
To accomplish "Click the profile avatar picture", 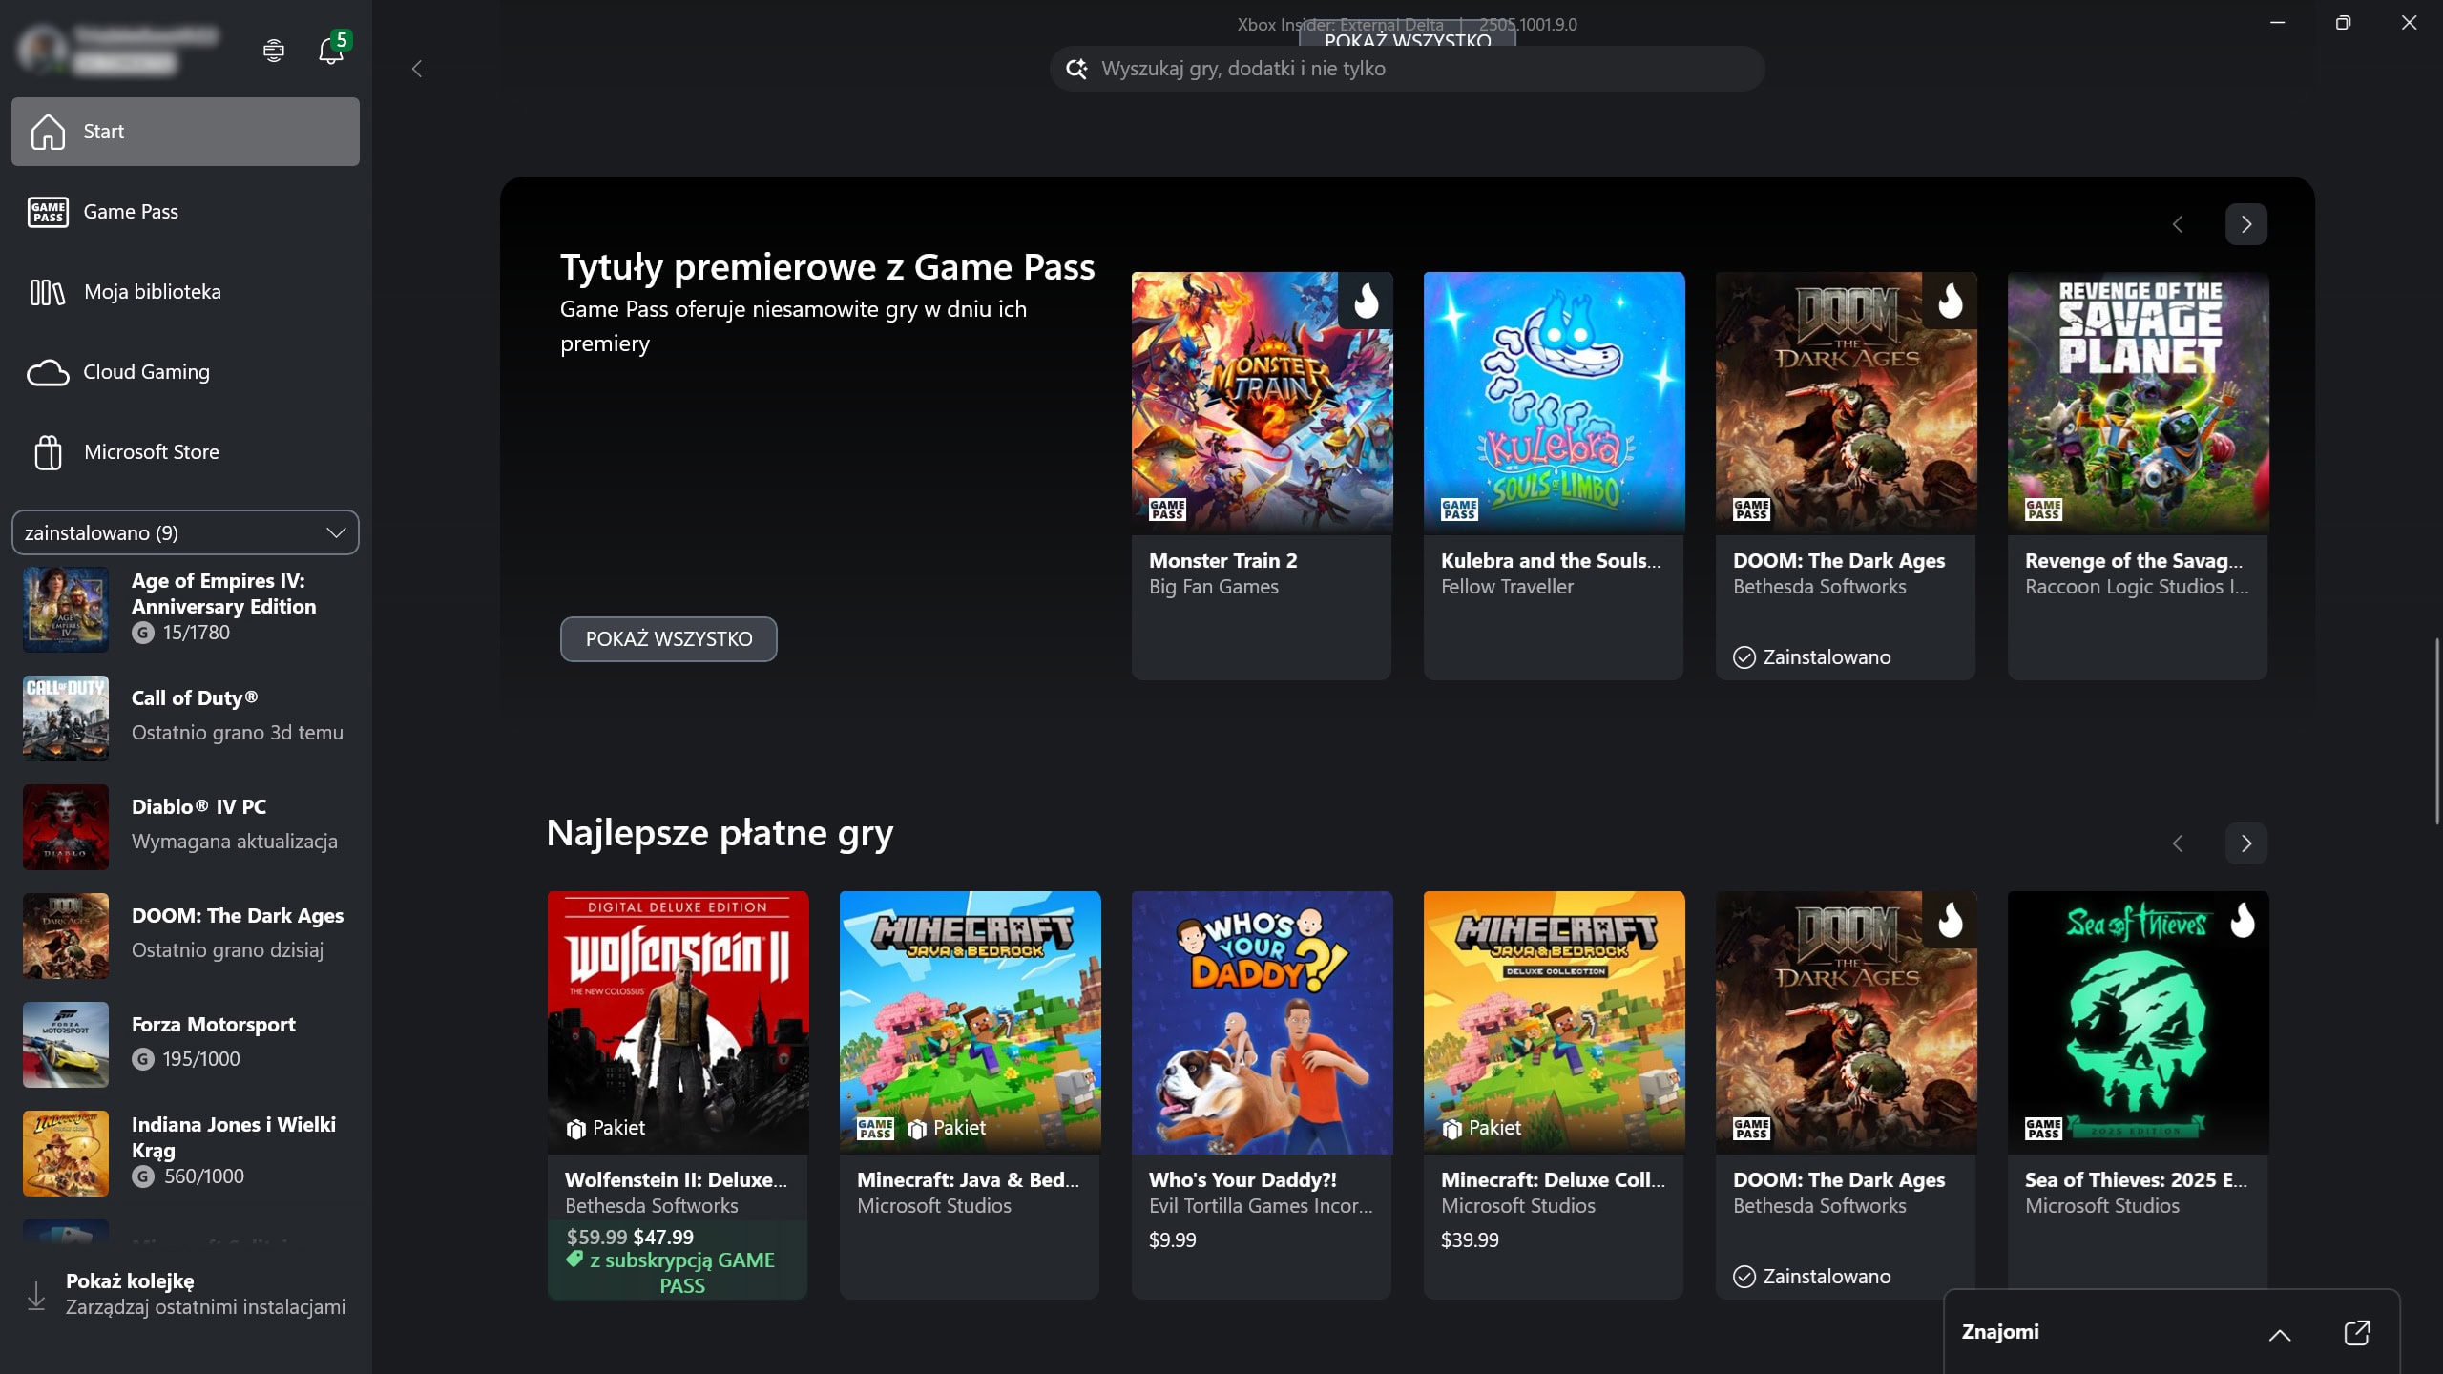I will coord(42,49).
